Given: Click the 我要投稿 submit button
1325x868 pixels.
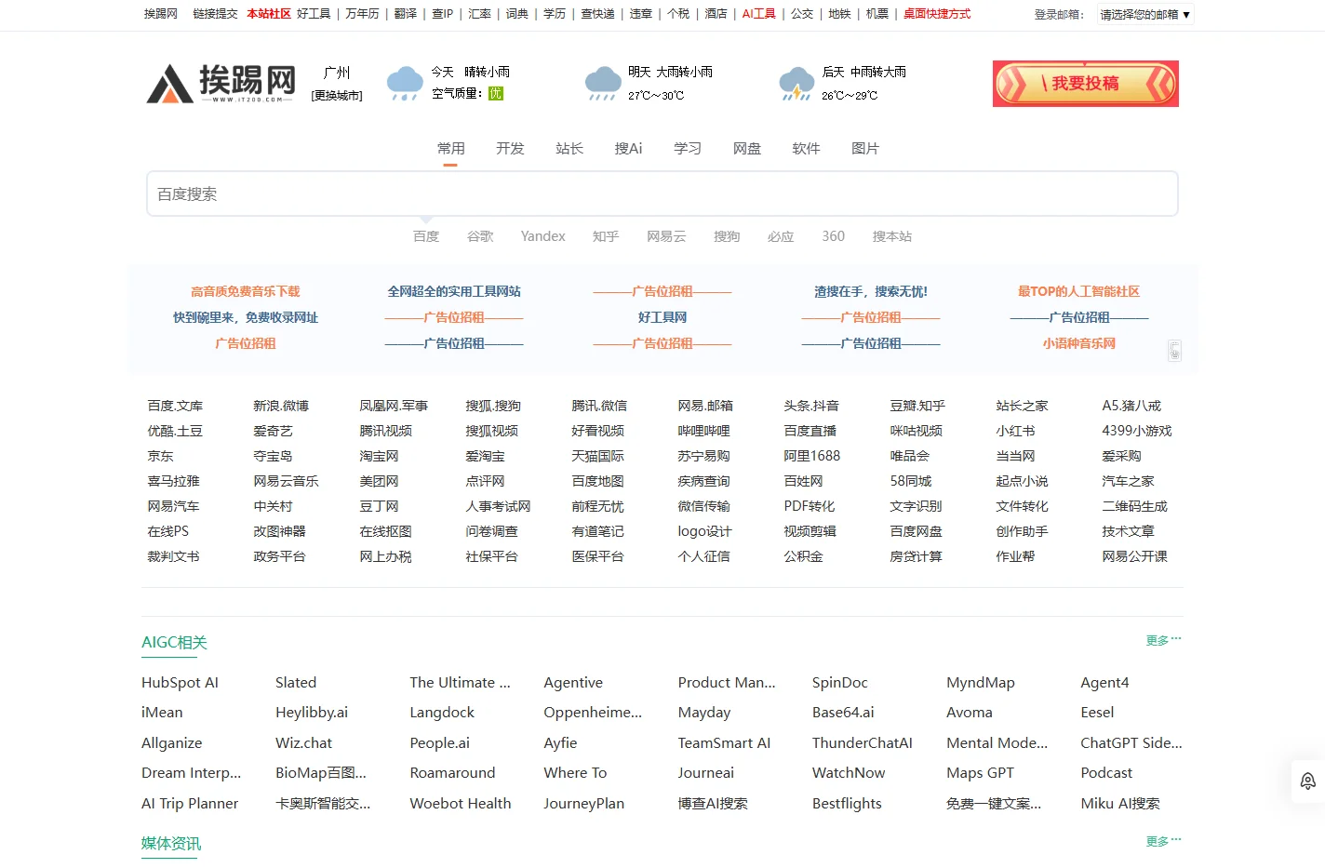Looking at the screenshot, I should 1086,84.
